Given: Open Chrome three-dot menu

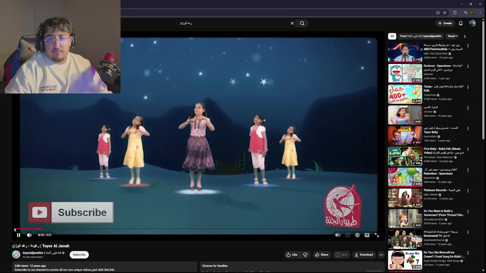Looking at the screenshot, I should click(x=480, y=13).
